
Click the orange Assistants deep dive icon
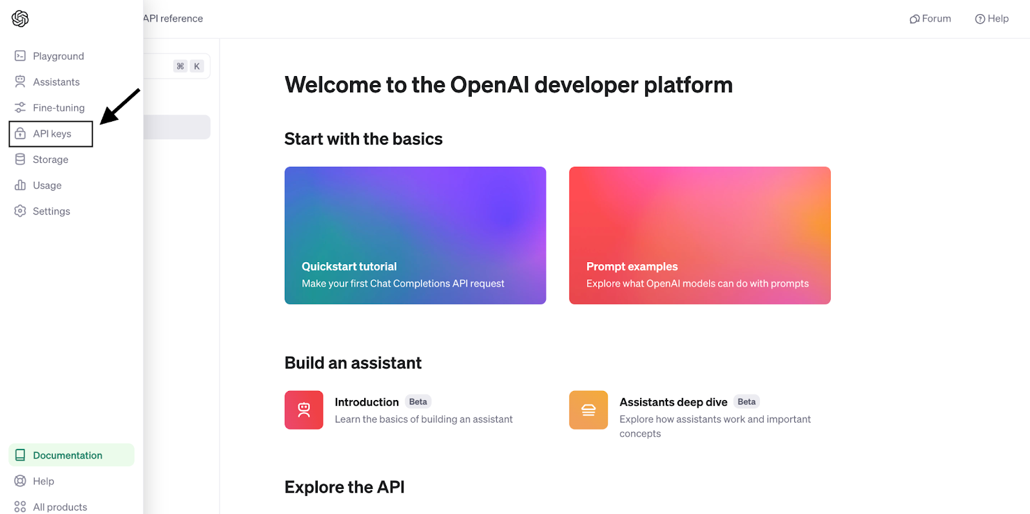[x=588, y=410]
